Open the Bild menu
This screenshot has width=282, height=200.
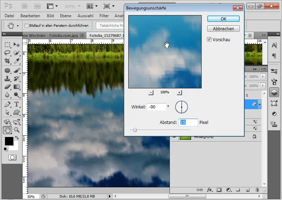[x=50, y=16]
